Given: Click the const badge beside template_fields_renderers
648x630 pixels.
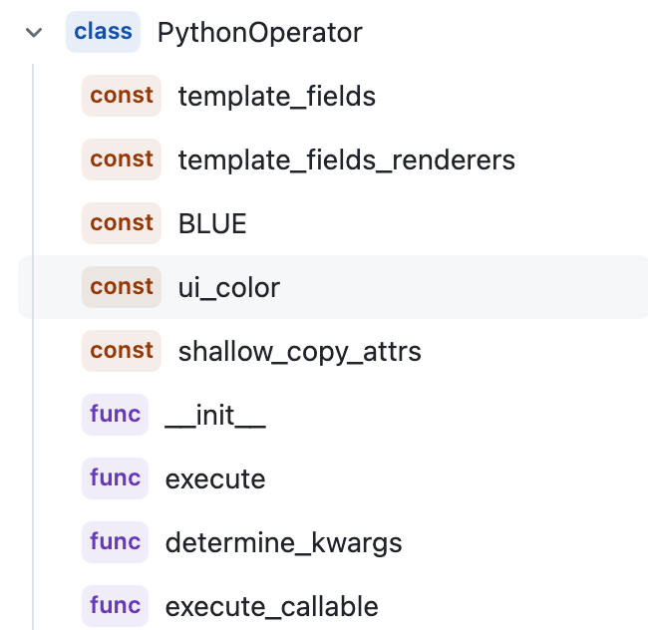Looking at the screenshot, I should [x=122, y=159].
